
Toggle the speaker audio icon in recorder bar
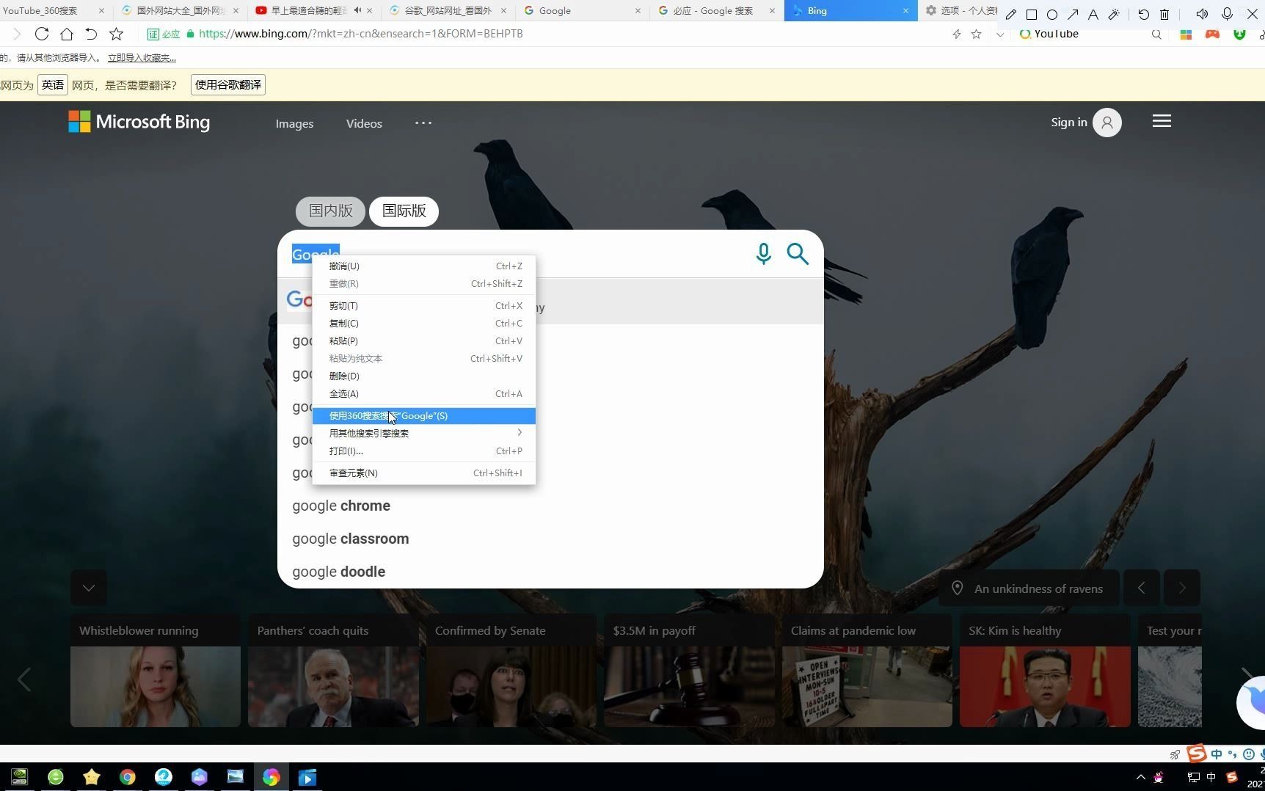click(x=1202, y=14)
